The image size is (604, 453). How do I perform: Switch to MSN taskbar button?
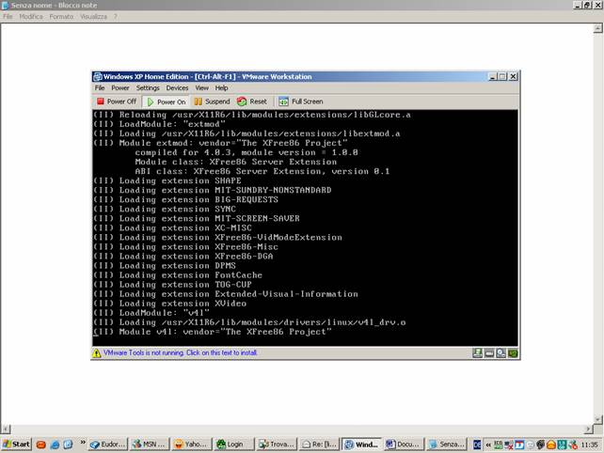pos(149,445)
